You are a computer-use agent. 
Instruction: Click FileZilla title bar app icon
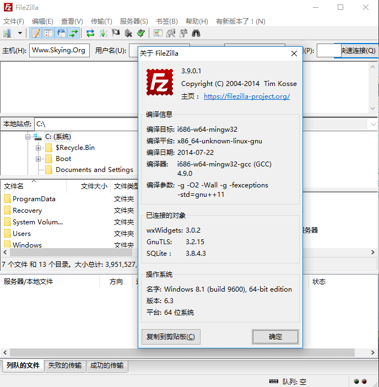(8, 7)
